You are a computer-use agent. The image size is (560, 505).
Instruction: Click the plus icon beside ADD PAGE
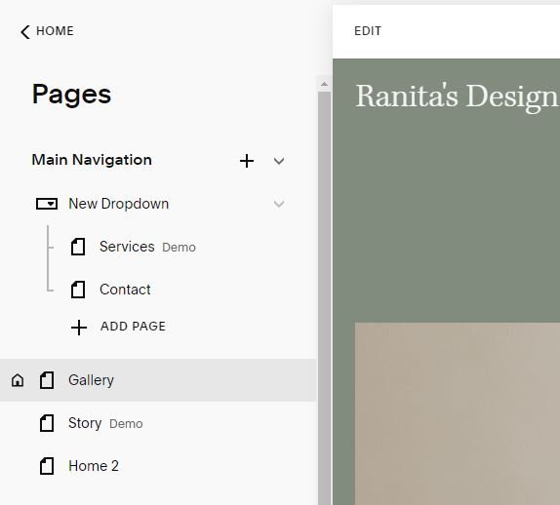(x=79, y=328)
